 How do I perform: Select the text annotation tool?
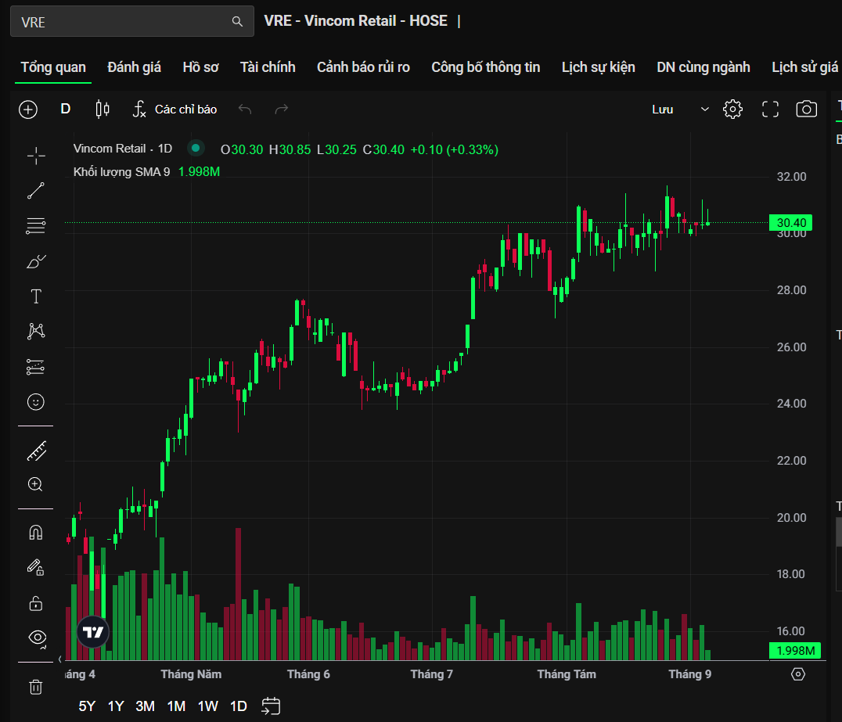36,296
